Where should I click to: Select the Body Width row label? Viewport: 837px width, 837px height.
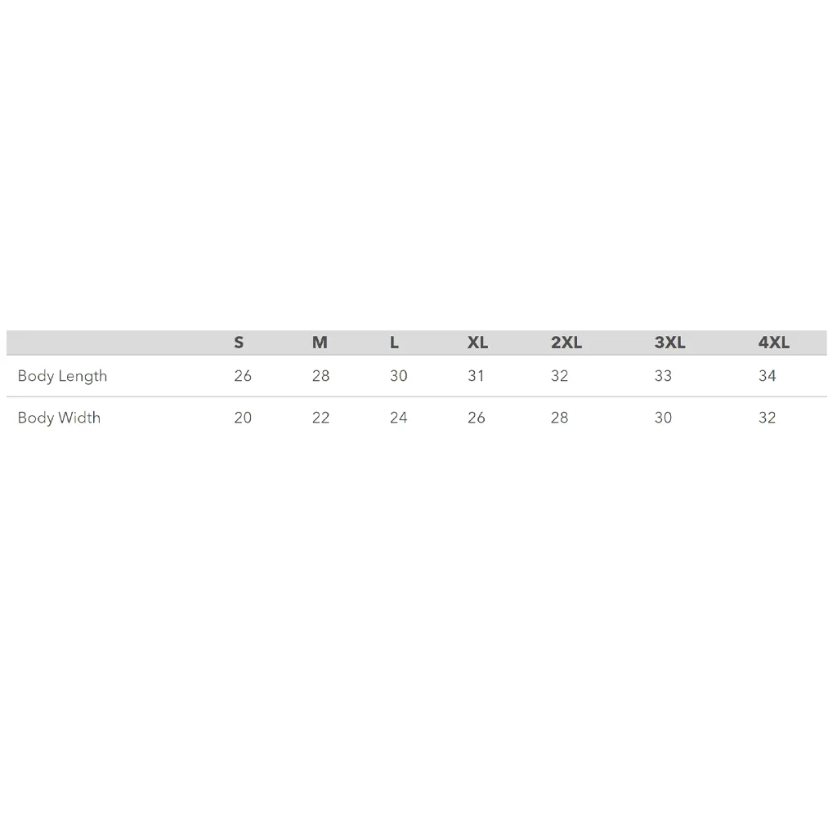pyautogui.click(x=59, y=418)
